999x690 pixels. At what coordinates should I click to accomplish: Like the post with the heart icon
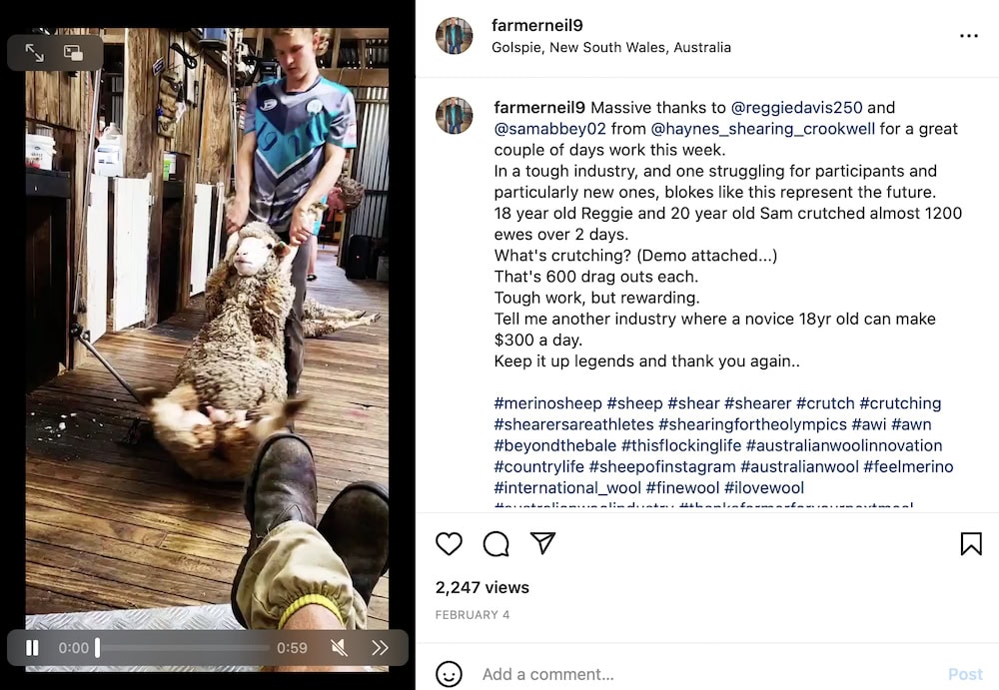(449, 543)
